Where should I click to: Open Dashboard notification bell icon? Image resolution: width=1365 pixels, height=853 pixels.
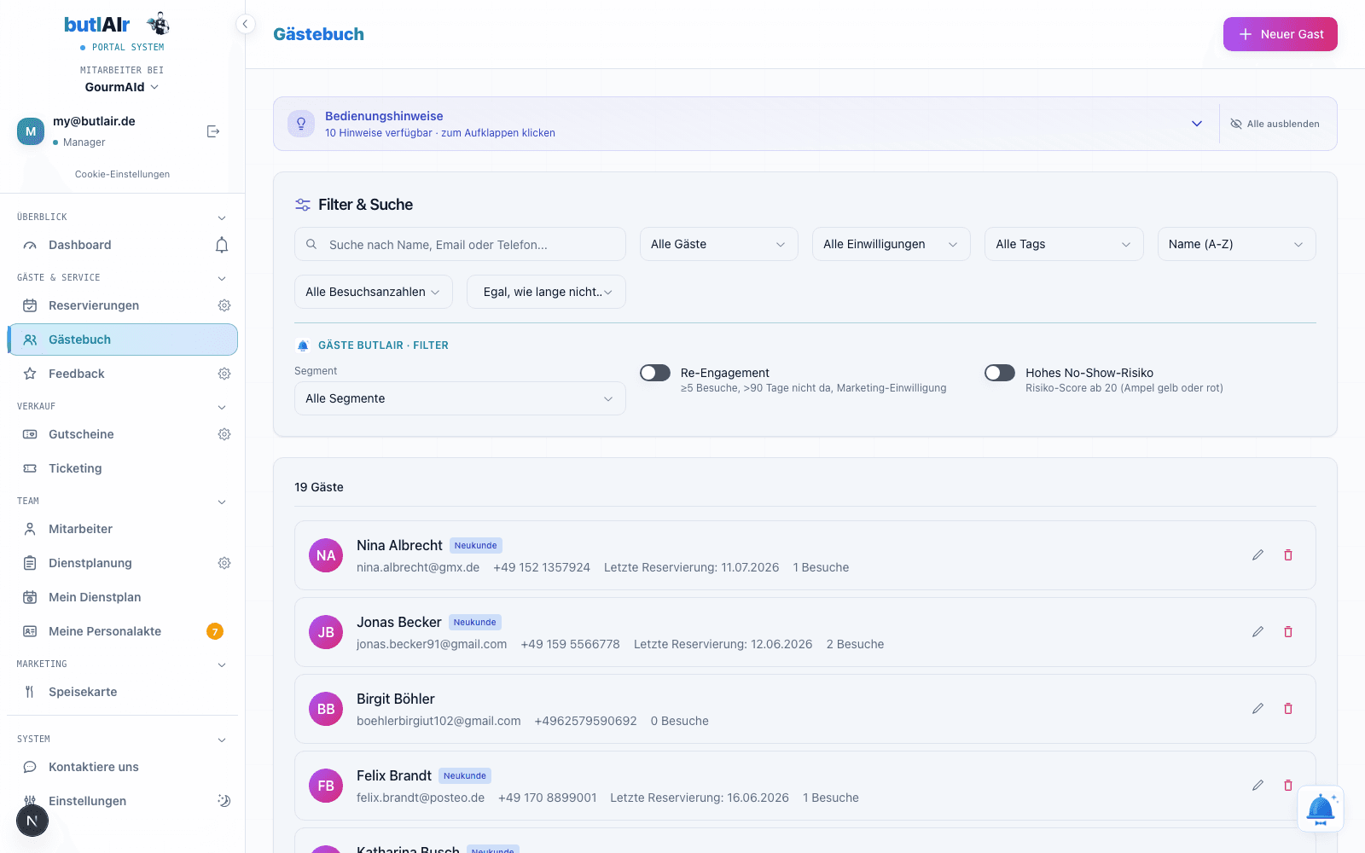(x=222, y=245)
